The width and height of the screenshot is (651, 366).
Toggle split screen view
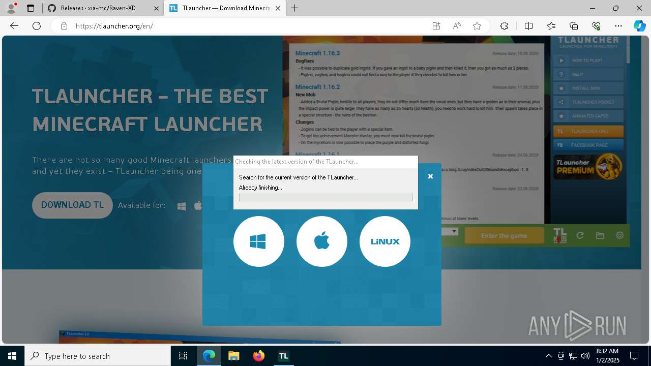pos(528,26)
